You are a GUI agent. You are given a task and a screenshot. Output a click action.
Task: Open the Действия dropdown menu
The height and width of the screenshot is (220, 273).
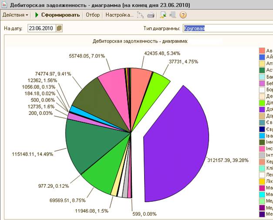(x=15, y=15)
